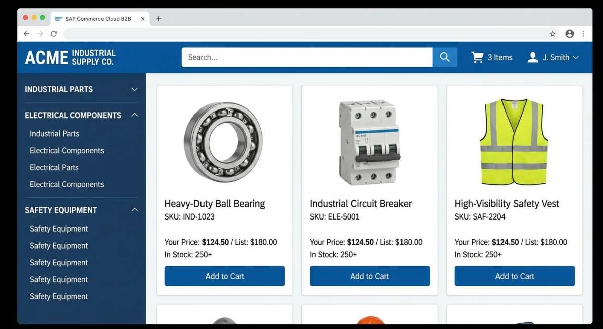603x329 pixels.
Task: Collapse the SAFETY EQUIPMENT category
Action: pyautogui.click(x=134, y=210)
